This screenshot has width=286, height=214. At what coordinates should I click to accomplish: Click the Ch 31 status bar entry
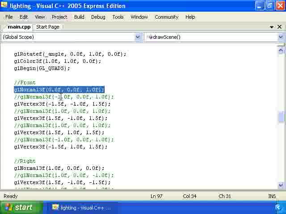click(224, 196)
